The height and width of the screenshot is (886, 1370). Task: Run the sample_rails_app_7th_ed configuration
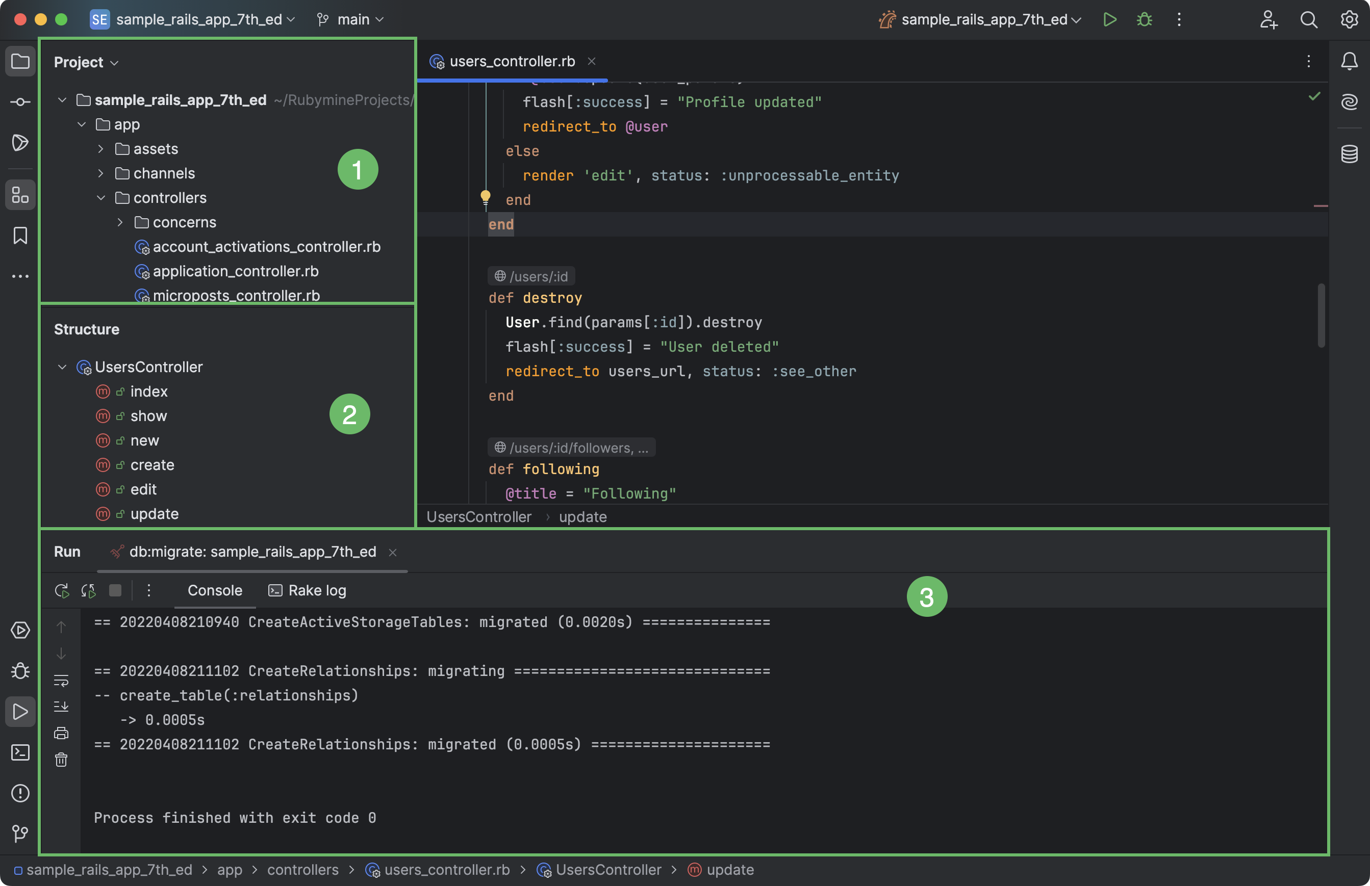click(x=1110, y=19)
